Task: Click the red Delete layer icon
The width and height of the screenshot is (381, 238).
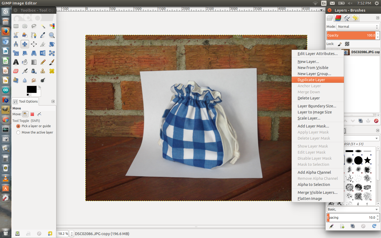Action: point(376,121)
